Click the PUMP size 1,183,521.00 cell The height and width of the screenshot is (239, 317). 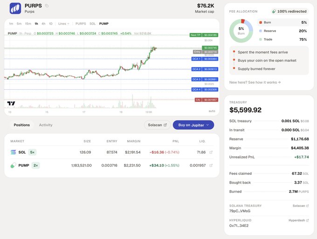tap(82, 166)
